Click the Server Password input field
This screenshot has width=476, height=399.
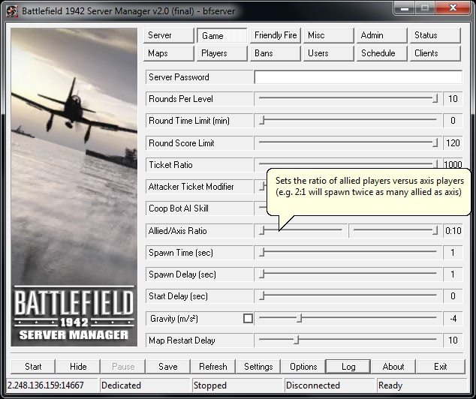coord(358,77)
